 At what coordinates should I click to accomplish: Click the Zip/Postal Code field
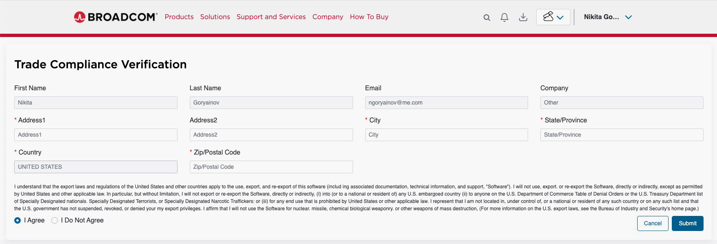click(271, 167)
